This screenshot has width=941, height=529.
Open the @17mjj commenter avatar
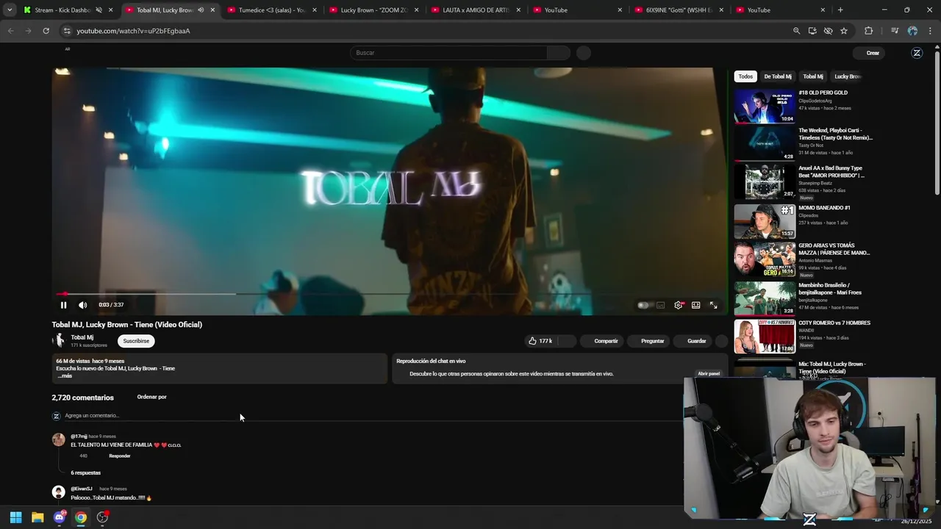point(59,439)
